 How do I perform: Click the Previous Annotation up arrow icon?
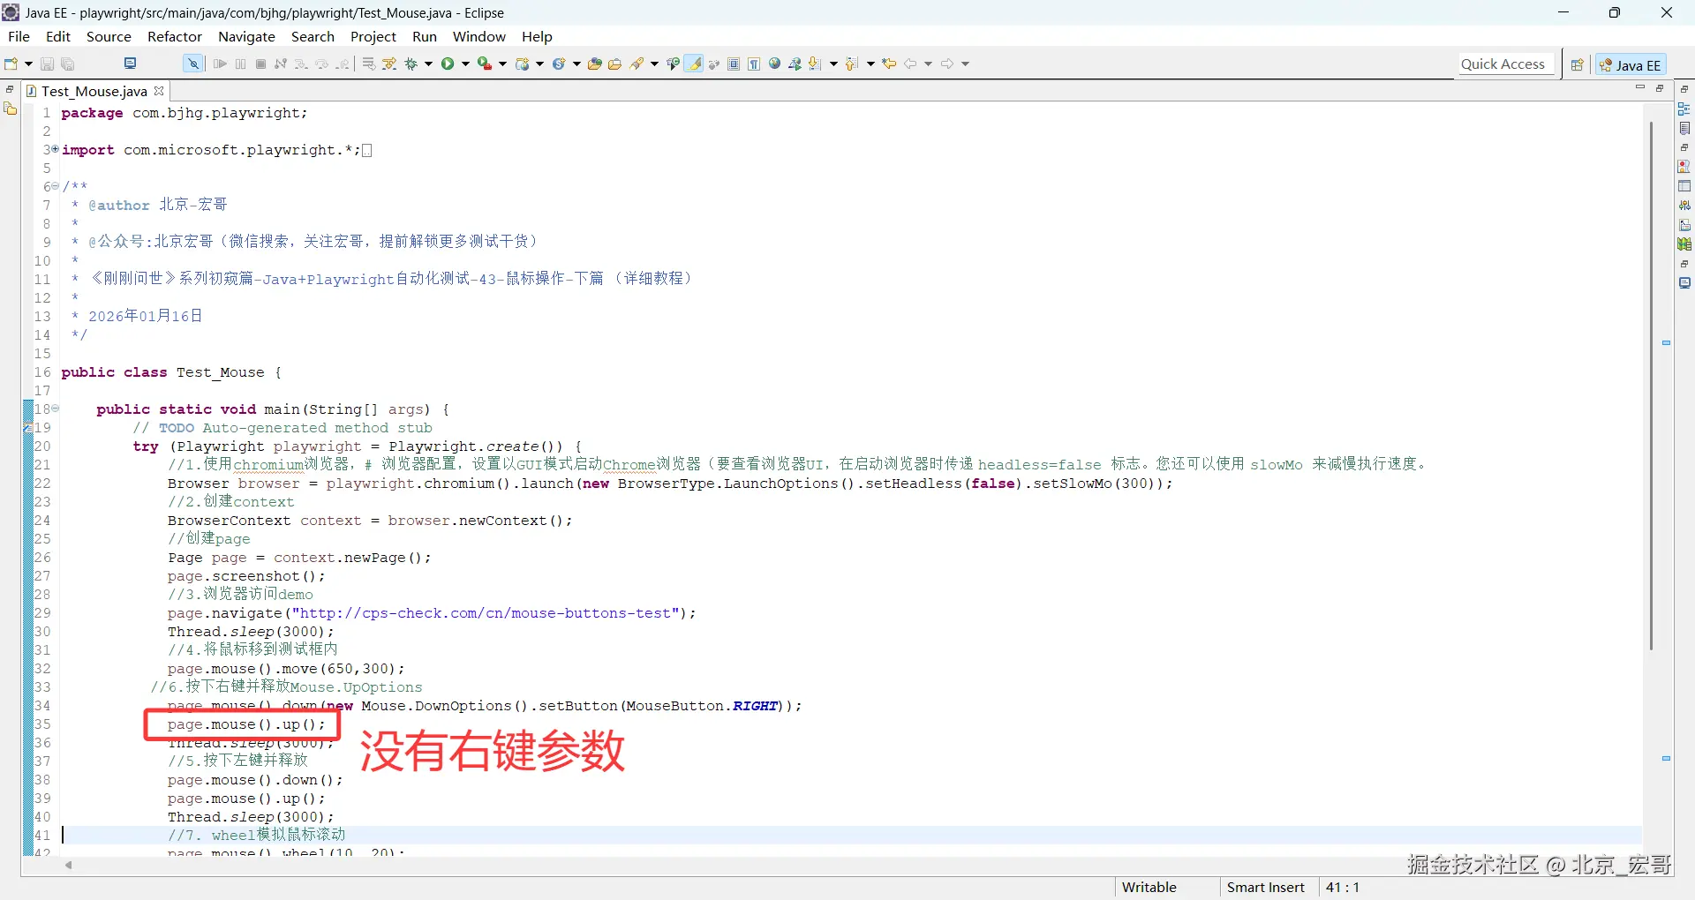[x=852, y=64]
